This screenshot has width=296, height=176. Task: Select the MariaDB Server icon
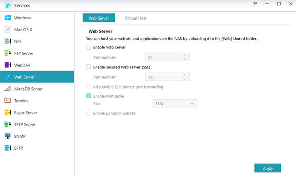(7, 89)
